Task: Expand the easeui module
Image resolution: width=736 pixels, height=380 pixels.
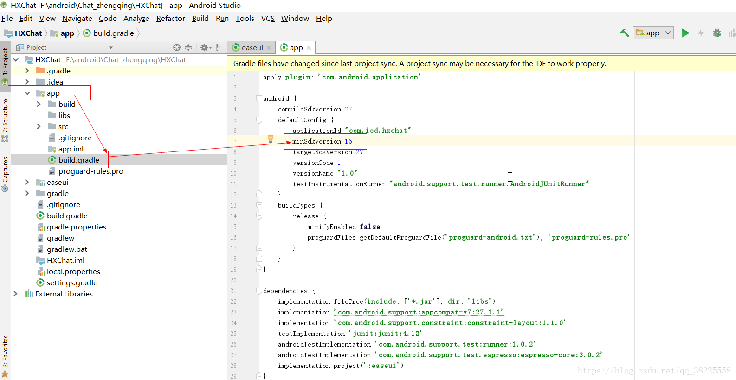Action: [x=27, y=182]
